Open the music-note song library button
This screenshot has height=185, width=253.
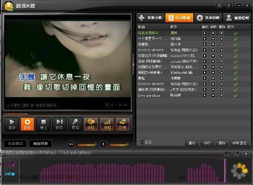123,124
